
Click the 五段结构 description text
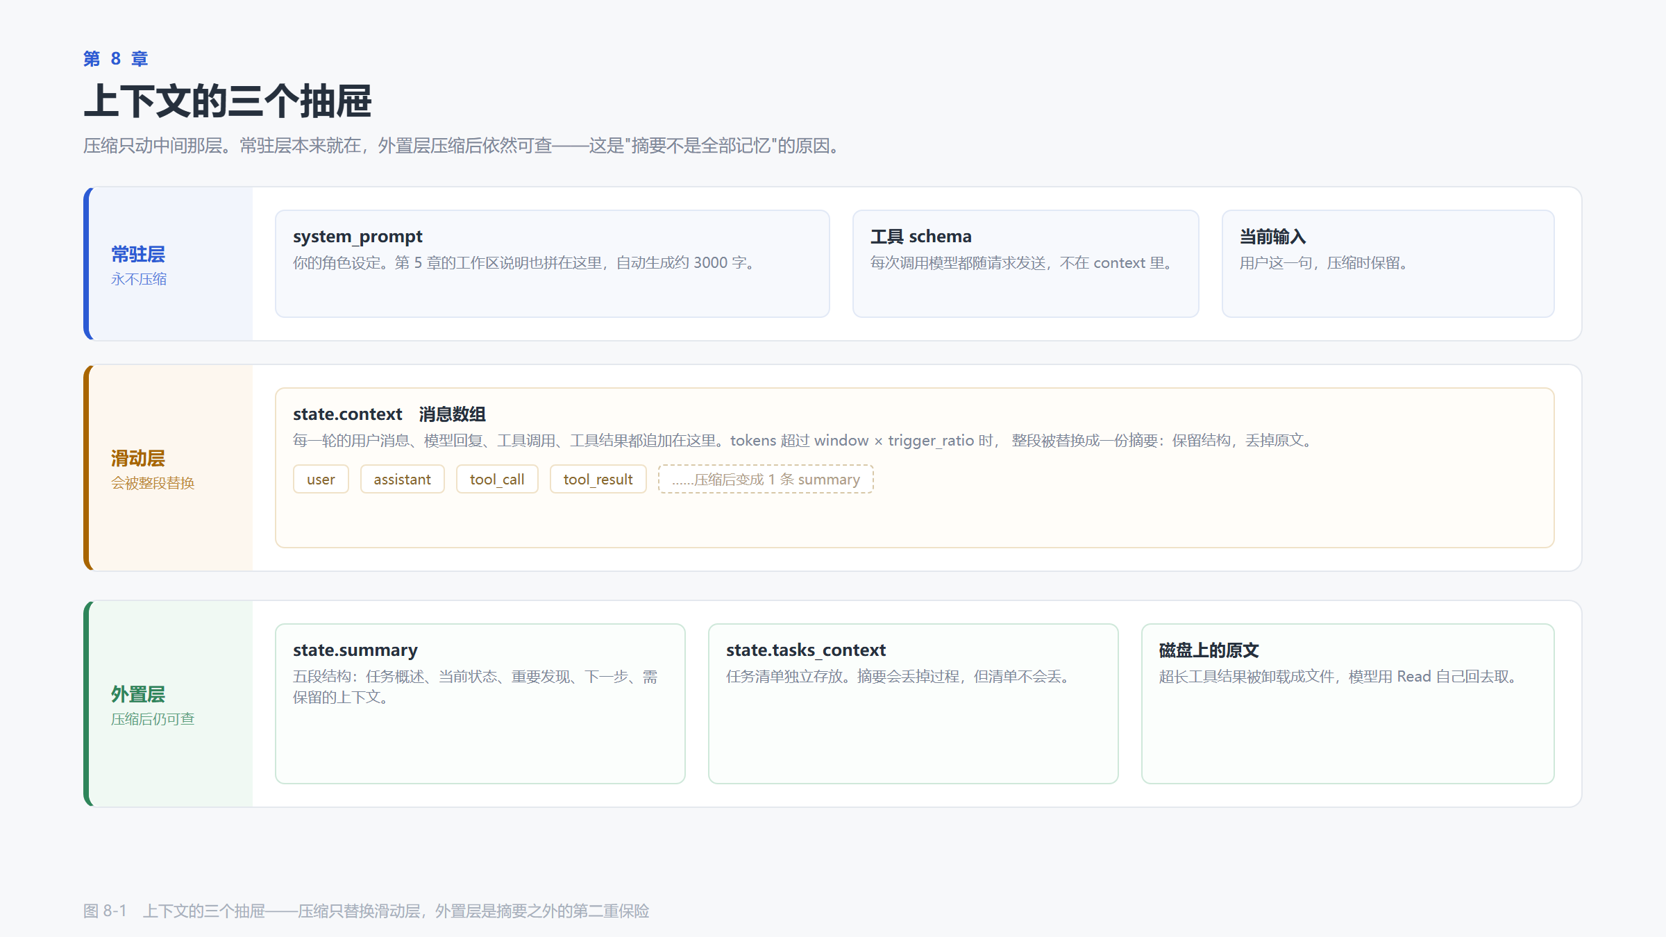pos(476,686)
